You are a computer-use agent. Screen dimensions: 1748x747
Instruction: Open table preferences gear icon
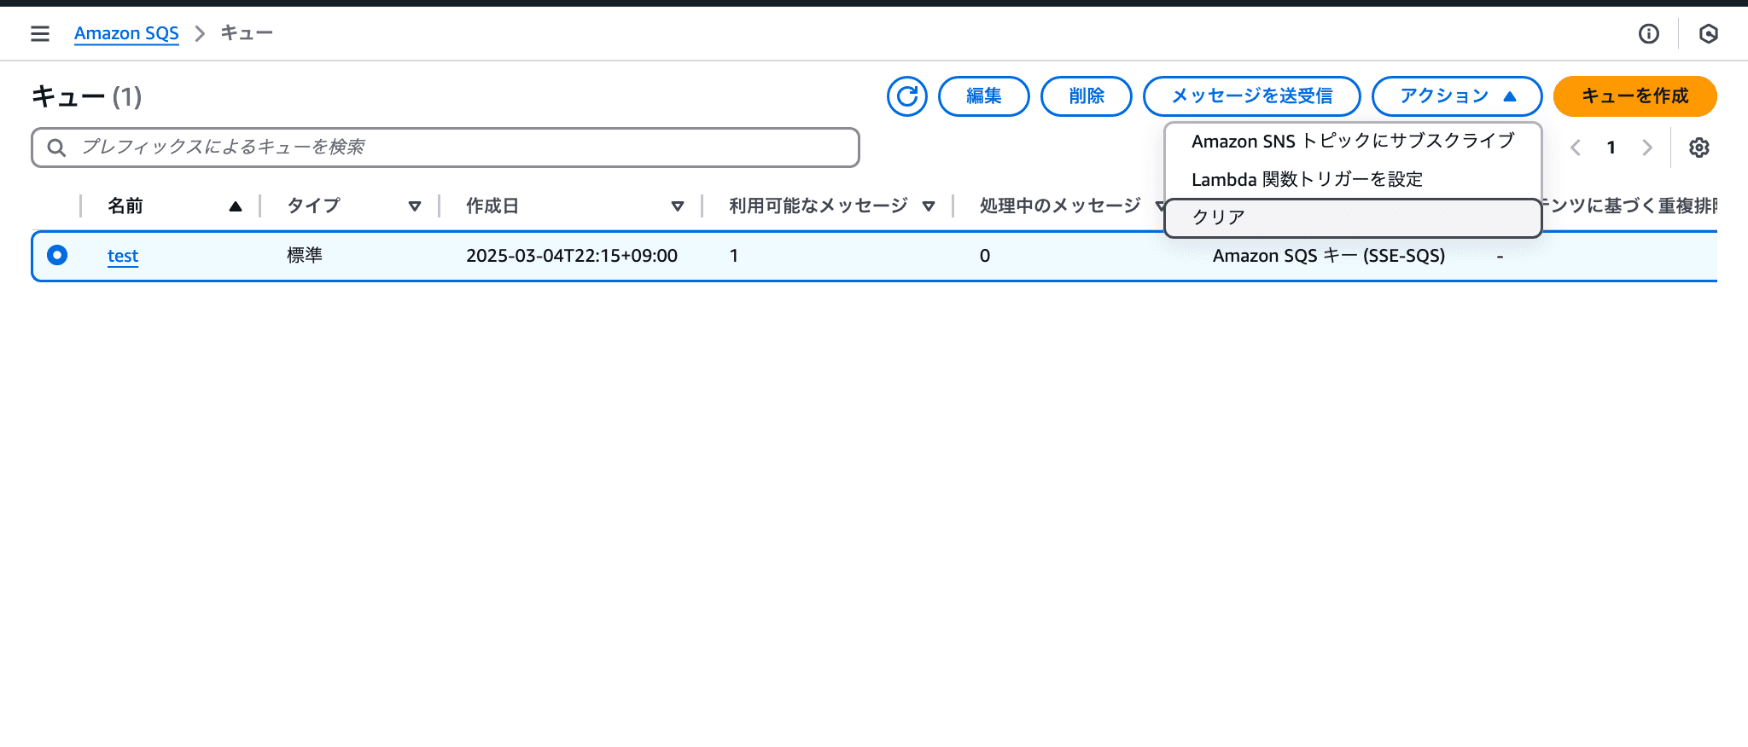(1698, 148)
